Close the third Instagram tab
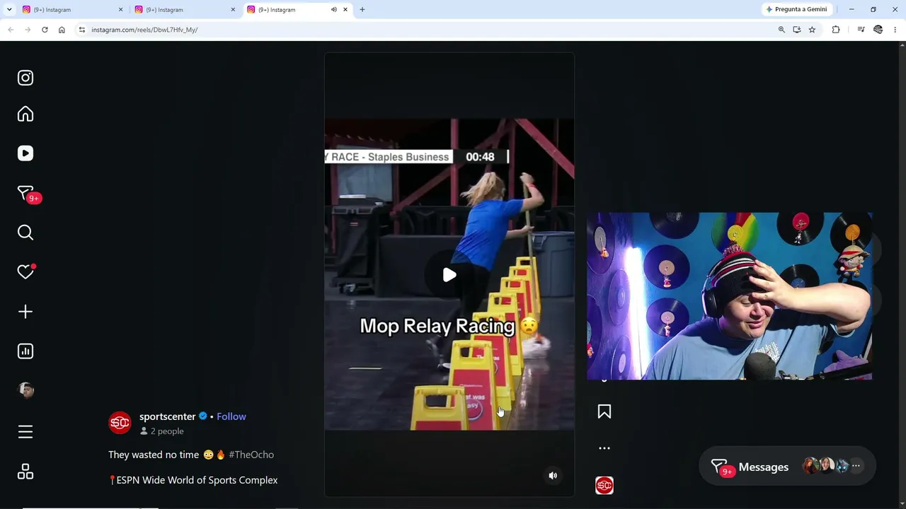 [x=345, y=10]
